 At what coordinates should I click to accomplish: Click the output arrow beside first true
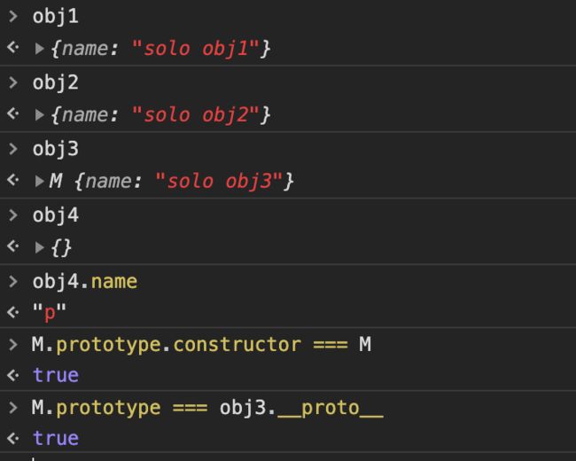tap(13, 375)
